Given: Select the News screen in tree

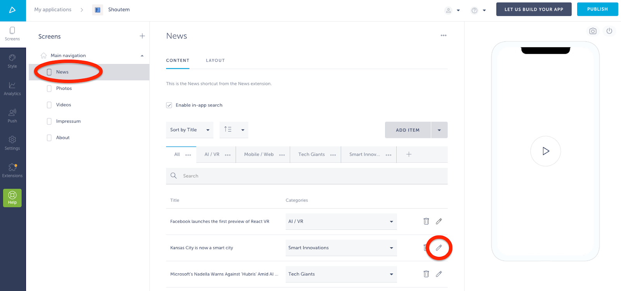Looking at the screenshot, I should point(89,72).
